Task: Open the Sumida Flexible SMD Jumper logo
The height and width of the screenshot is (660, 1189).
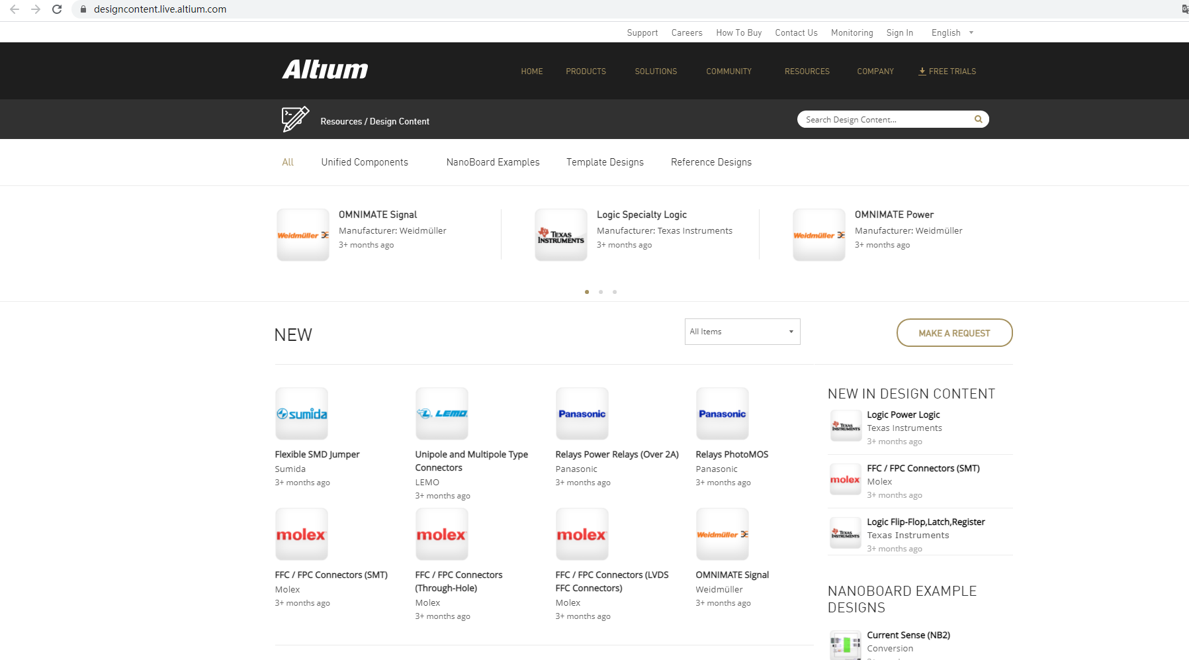Action: [x=302, y=414]
